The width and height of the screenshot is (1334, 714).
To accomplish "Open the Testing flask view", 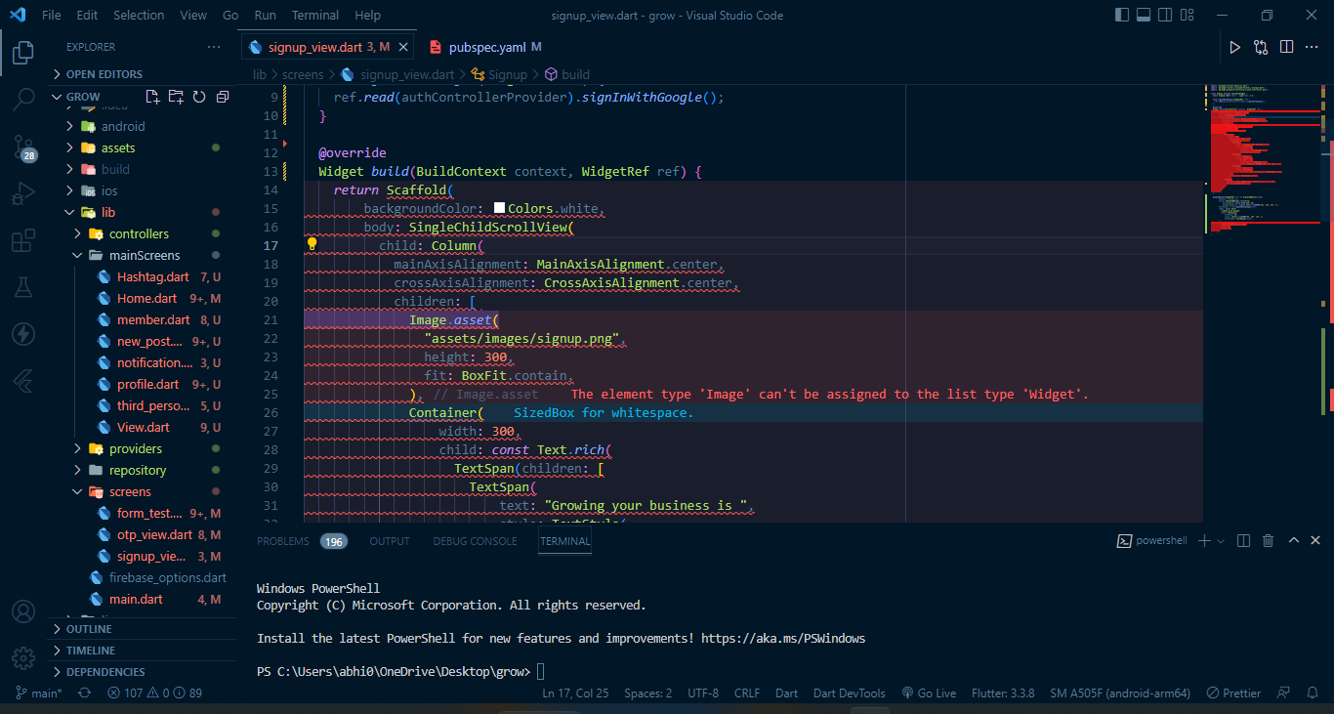I will [x=23, y=287].
